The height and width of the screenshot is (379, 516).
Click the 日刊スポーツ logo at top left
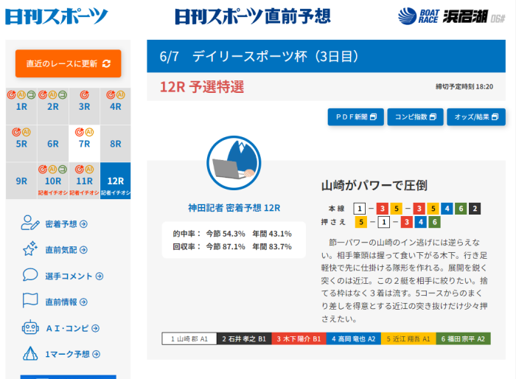(57, 16)
